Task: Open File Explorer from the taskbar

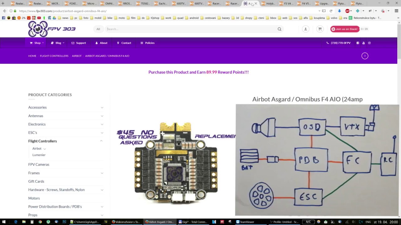Action: 24,222
